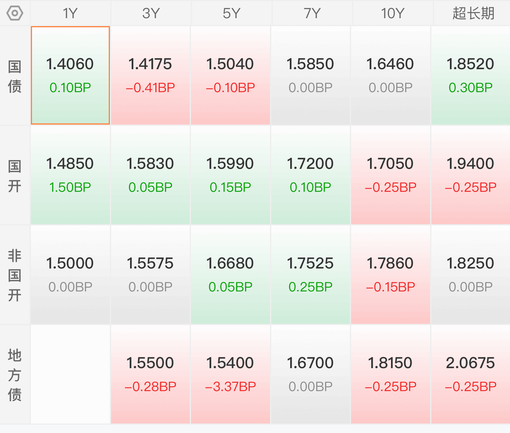Click the 国债 row label

click(x=15, y=76)
